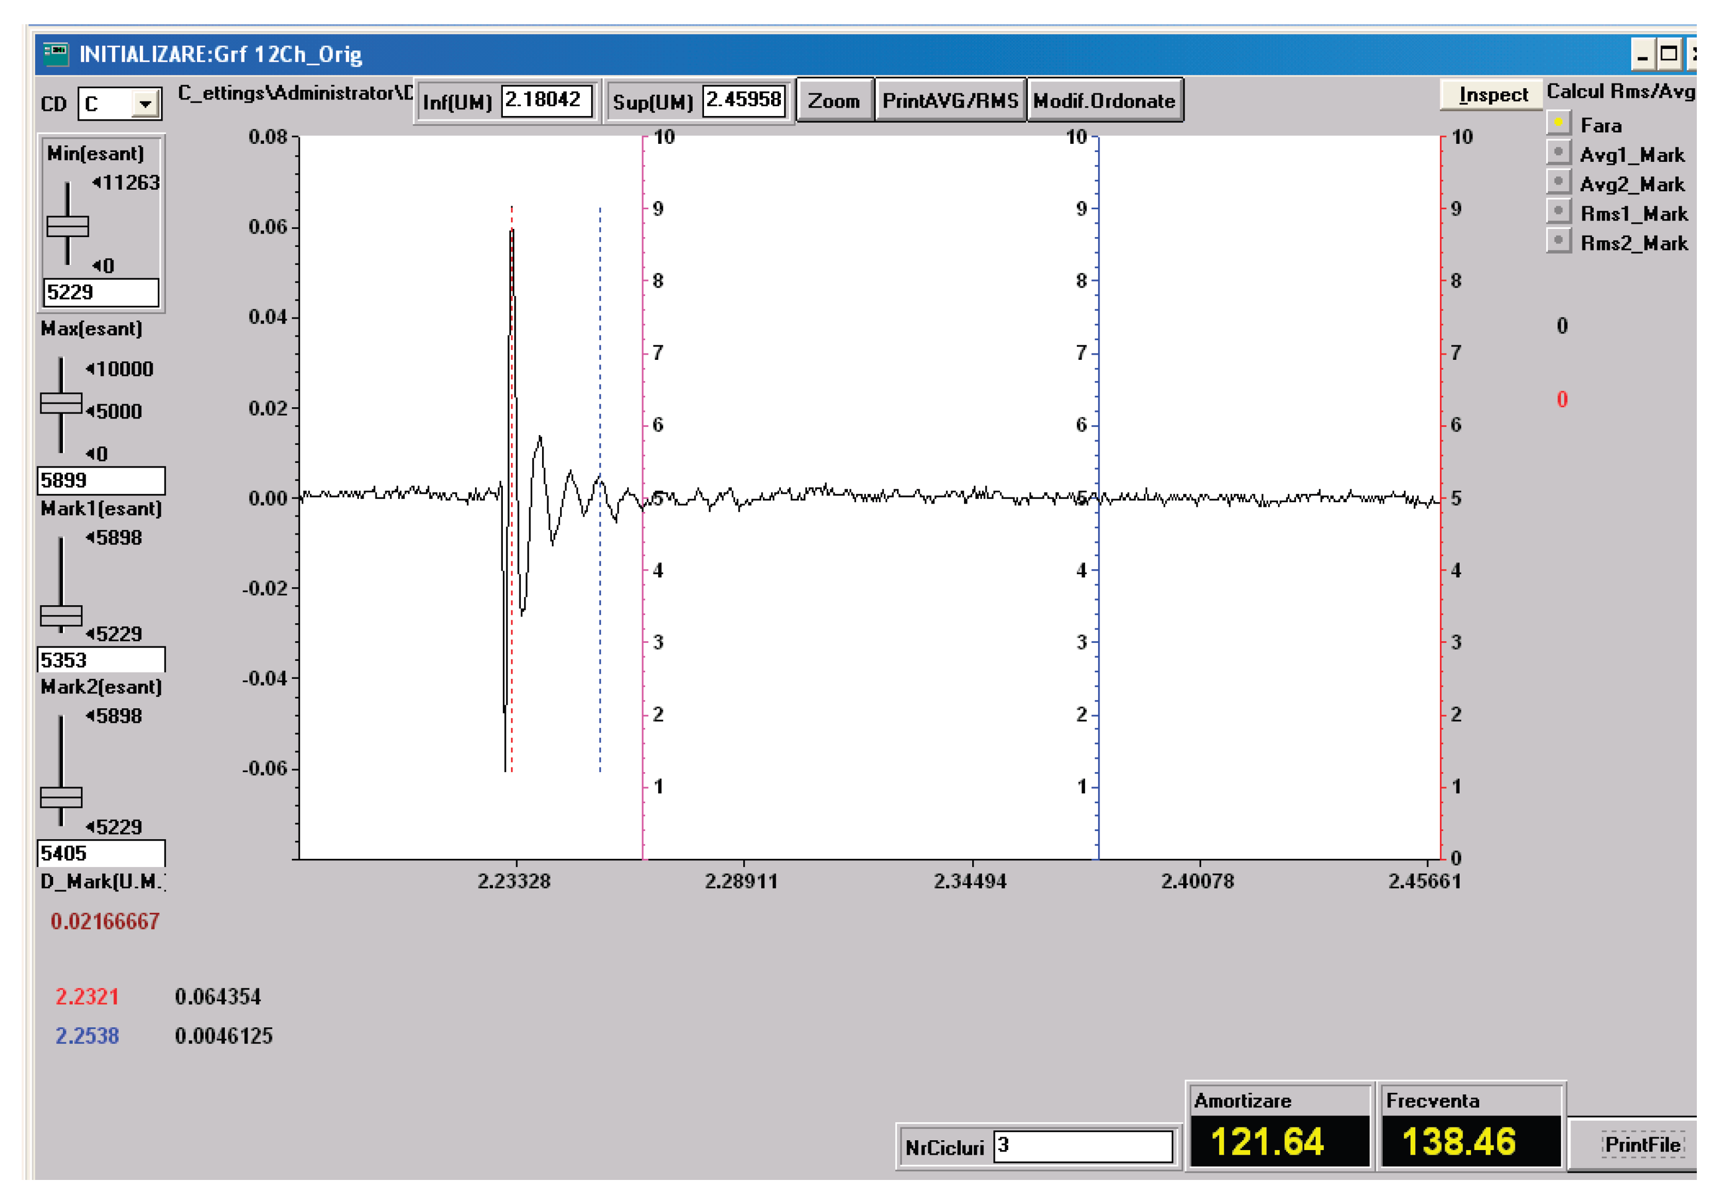Click the Inspect button
The height and width of the screenshot is (1198, 1719).
[x=1492, y=95]
